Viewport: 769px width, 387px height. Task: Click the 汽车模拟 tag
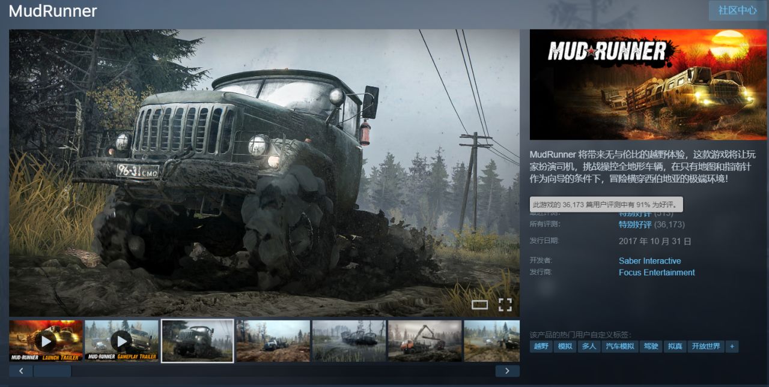click(x=619, y=346)
